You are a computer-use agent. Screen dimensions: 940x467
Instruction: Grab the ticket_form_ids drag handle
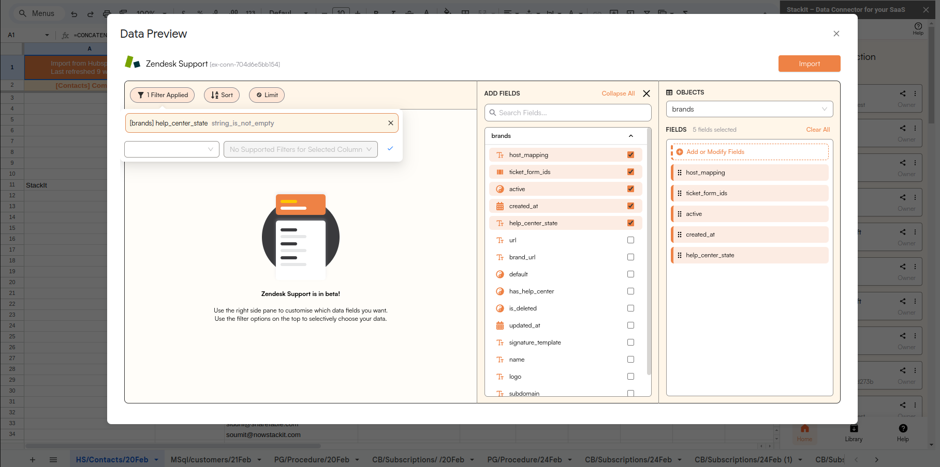pos(680,193)
